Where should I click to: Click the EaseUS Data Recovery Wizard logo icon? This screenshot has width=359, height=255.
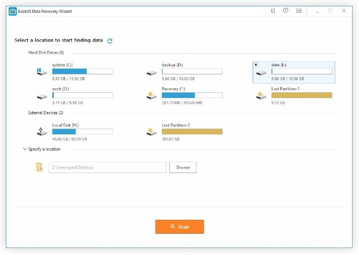(13, 11)
